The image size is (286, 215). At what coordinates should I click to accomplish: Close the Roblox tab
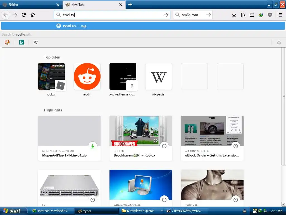coord(58,5)
